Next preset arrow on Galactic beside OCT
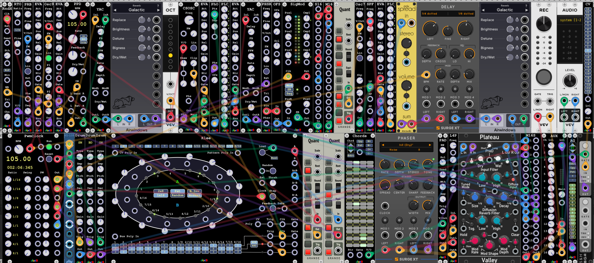594x263 pixels. (158, 10)
